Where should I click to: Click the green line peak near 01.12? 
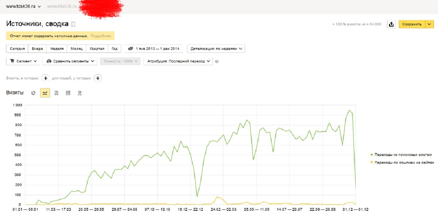click(349, 111)
